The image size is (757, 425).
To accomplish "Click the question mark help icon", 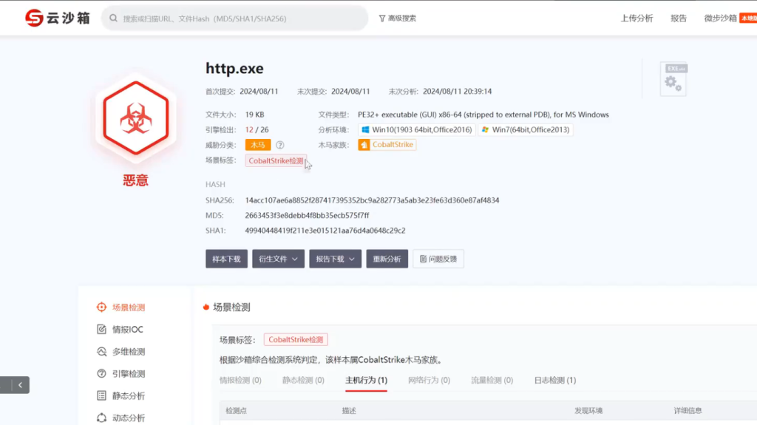I will tap(280, 145).
